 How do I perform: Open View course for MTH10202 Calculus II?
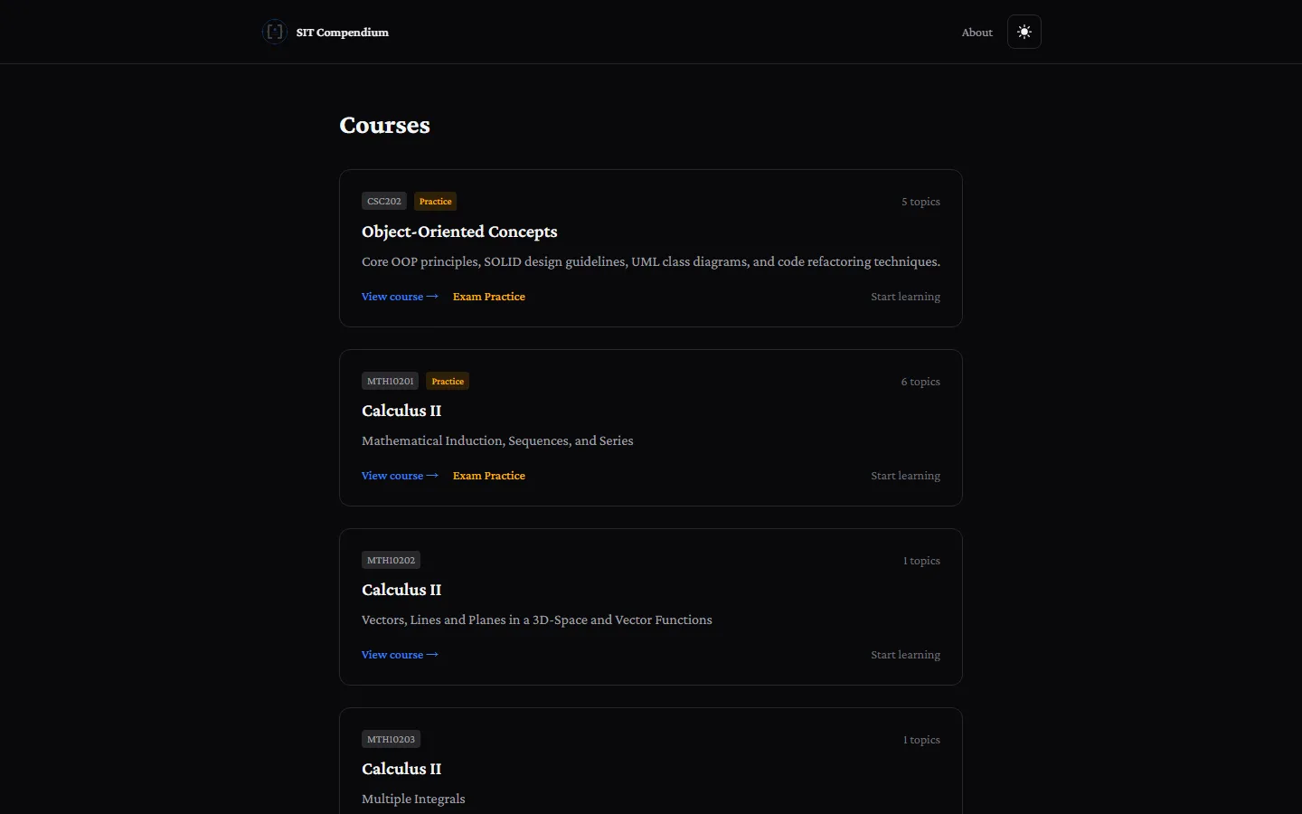(400, 655)
